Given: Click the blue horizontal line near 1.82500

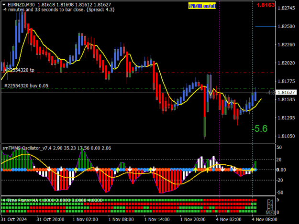Looking at the screenshot, I should [265, 26].
